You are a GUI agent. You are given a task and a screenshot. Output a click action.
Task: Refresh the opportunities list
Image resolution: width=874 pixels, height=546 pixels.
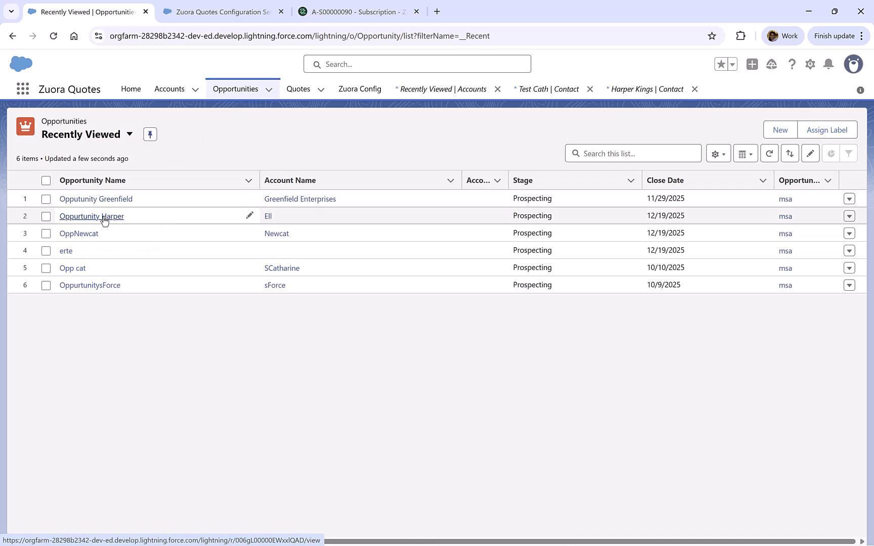point(769,153)
